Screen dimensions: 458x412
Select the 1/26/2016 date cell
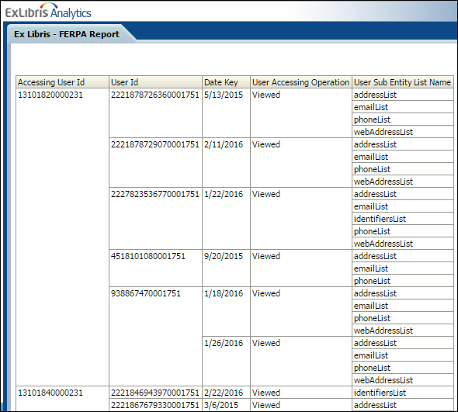coord(227,362)
